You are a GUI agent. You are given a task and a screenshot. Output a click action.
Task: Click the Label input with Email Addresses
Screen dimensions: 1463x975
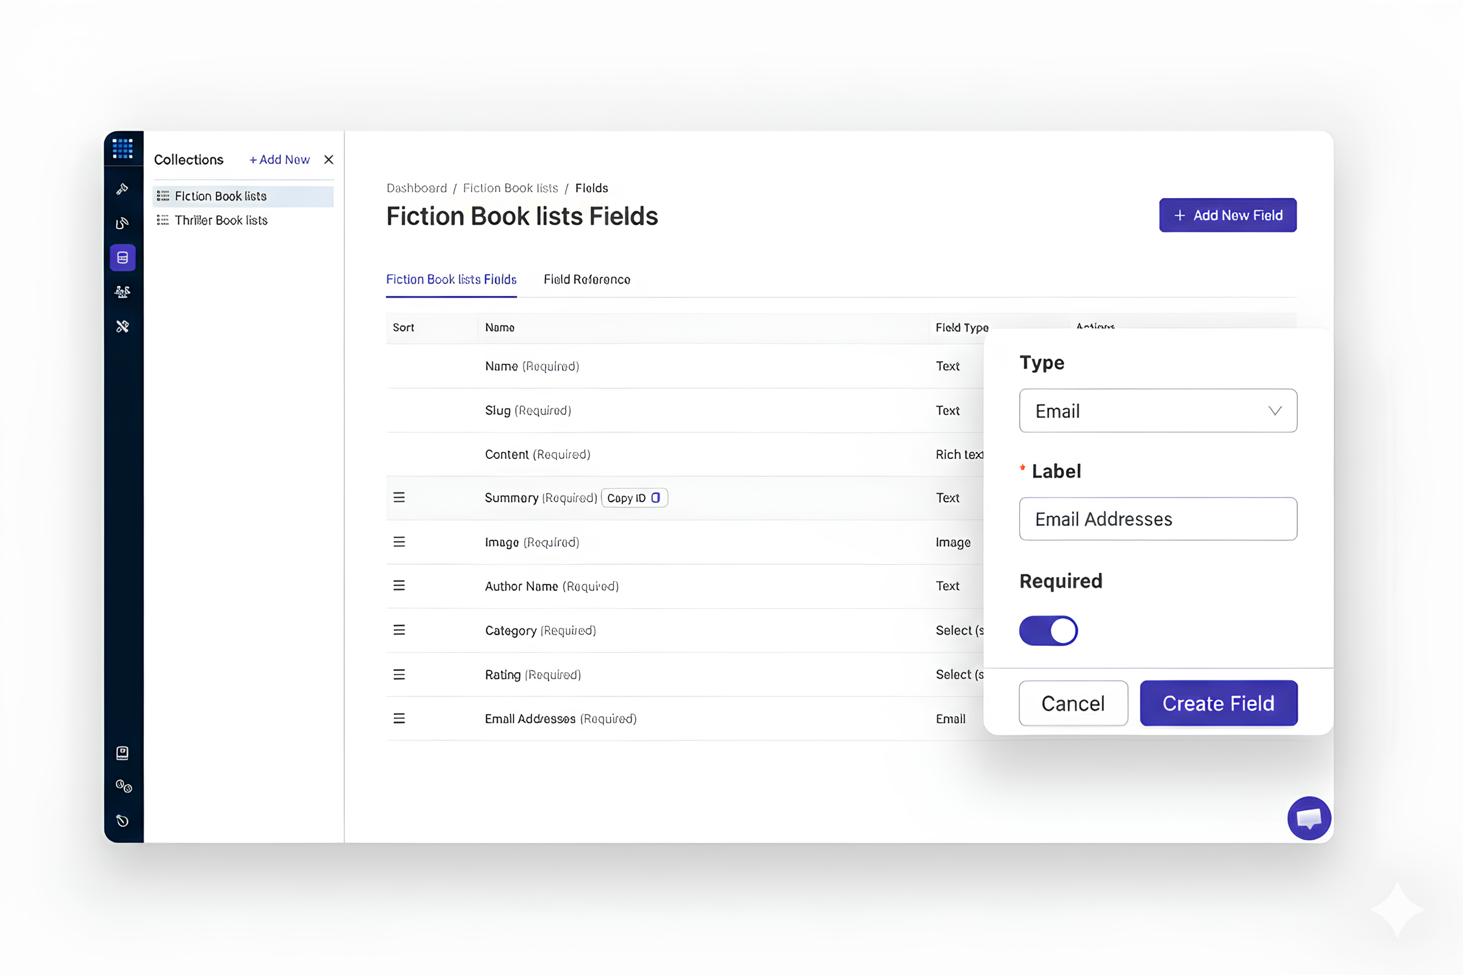pos(1158,519)
